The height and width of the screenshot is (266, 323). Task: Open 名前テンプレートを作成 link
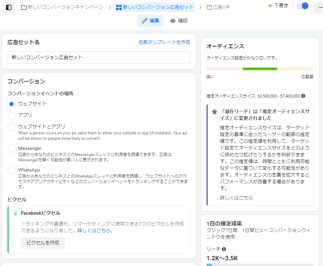(164, 42)
